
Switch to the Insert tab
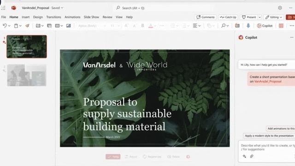pyautogui.click(x=26, y=17)
